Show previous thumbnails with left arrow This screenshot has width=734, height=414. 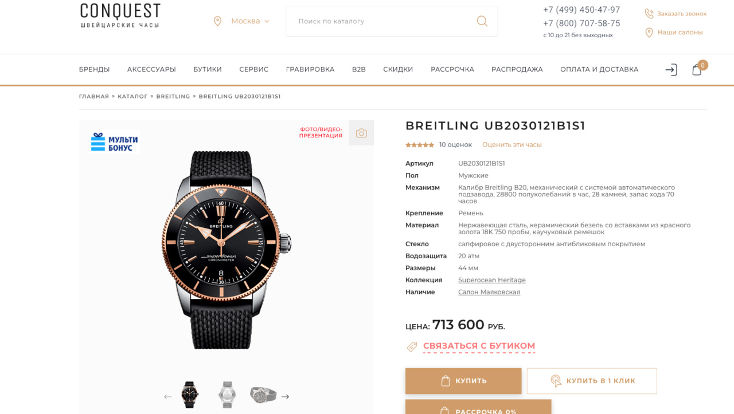[167, 396]
